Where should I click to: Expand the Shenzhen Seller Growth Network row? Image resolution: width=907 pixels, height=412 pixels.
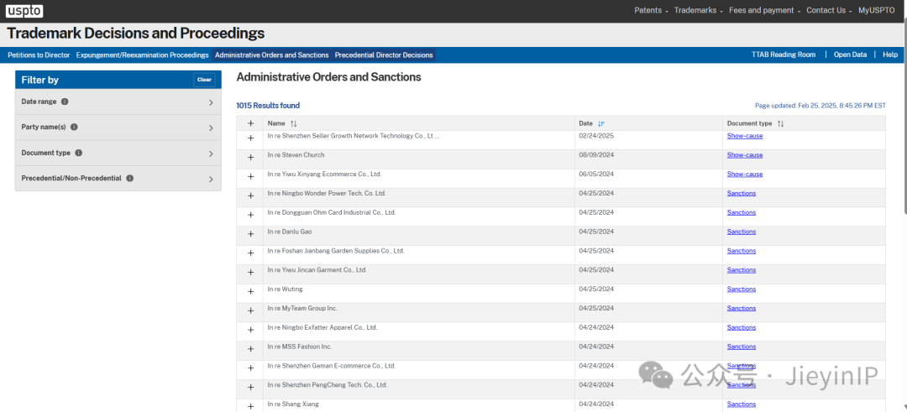(x=250, y=138)
